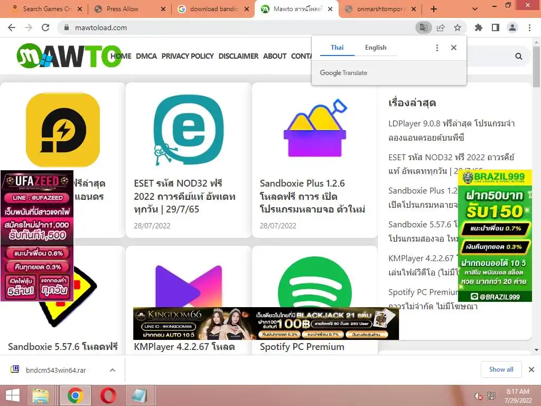Open KMPlayer logo thumbnail
Viewport: 541px width, 406px height.
[189, 285]
